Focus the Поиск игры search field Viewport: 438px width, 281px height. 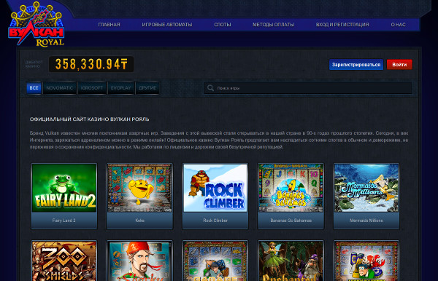coord(308,88)
